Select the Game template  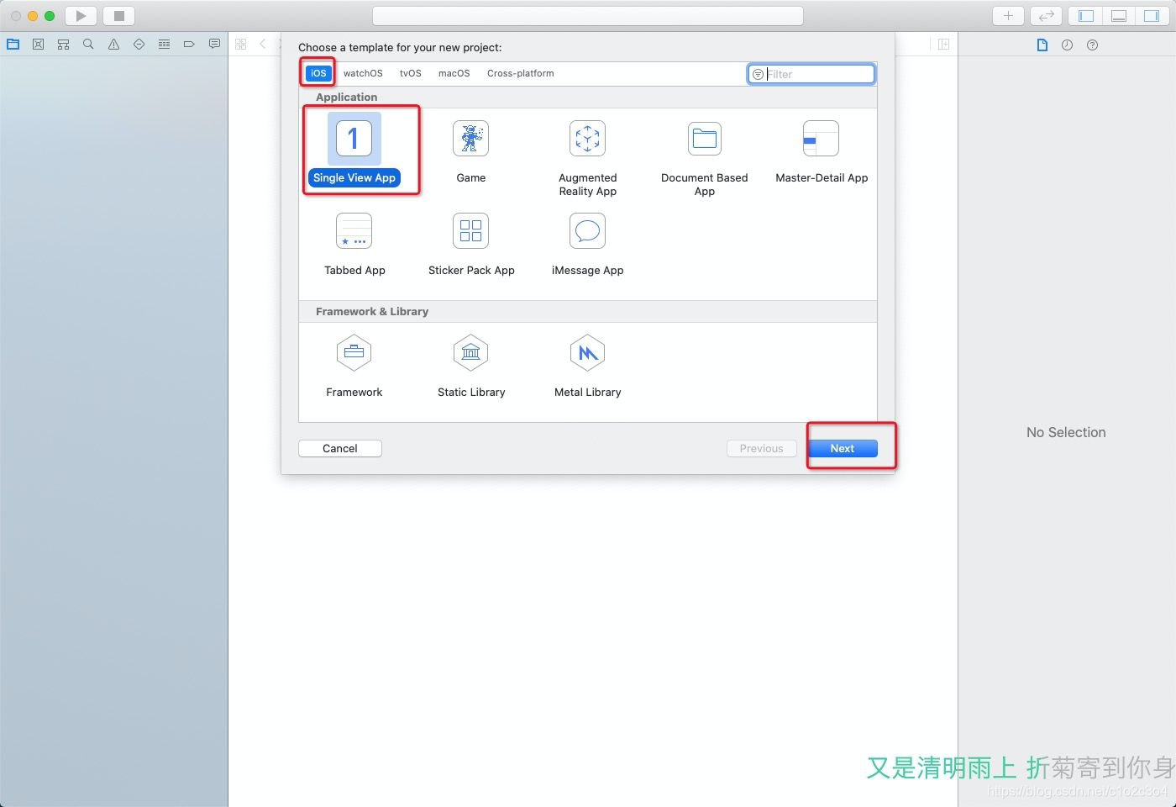tap(470, 151)
